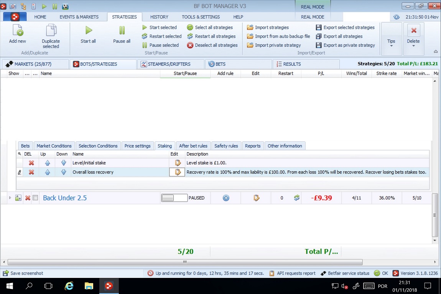Open the application menu button

click(x=15, y=17)
